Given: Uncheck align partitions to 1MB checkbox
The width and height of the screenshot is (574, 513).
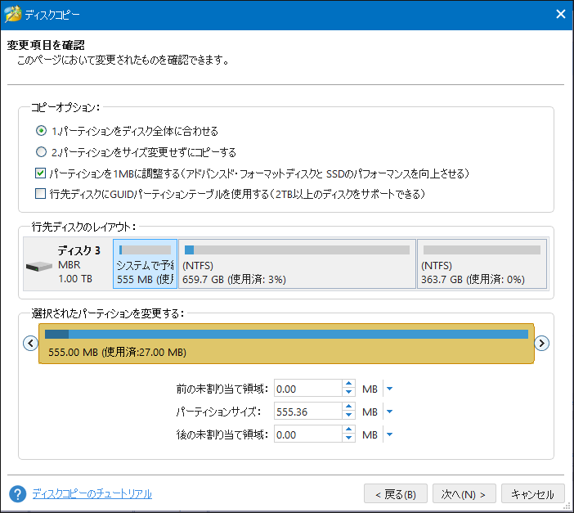Looking at the screenshot, I should (x=40, y=173).
